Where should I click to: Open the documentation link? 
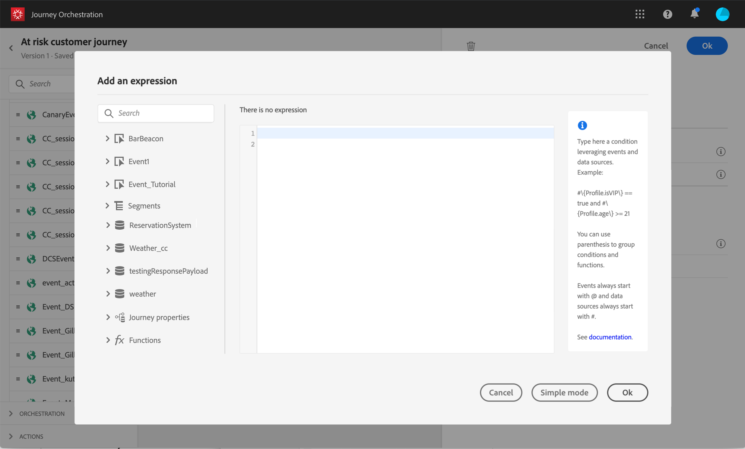pos(610,337)
